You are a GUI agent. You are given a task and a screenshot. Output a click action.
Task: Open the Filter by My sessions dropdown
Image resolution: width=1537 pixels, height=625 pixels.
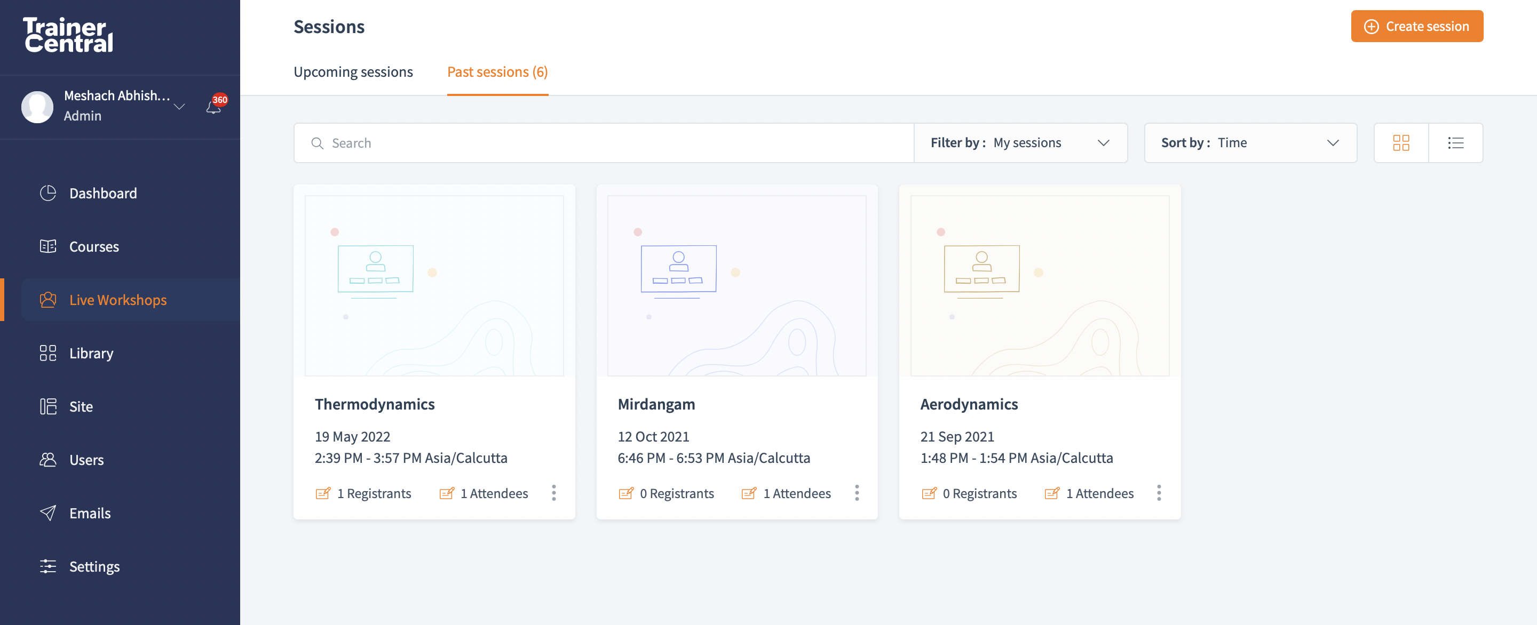[1021, 143]
